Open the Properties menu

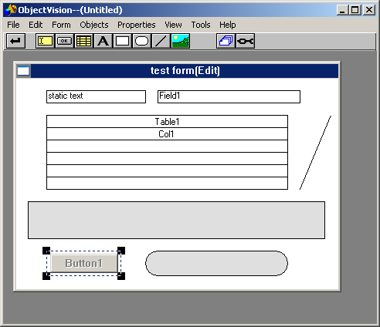coord(137,25)
